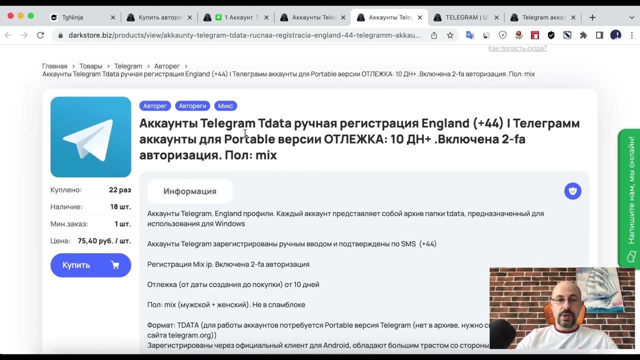The height and width of the screenshot is (360, 640).
Task: Click the address bar URL field
Action: [x=244, y=35]
